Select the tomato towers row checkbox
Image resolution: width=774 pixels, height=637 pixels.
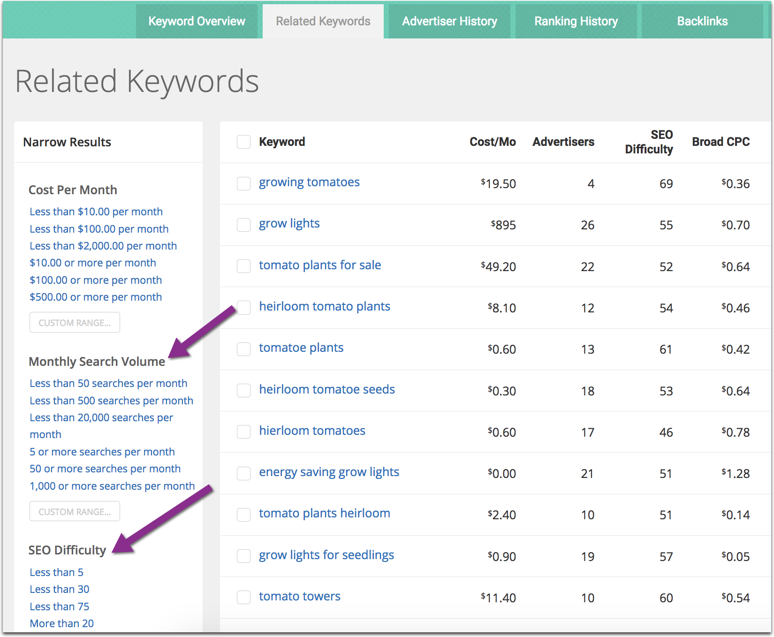click(x=243, y=597)
